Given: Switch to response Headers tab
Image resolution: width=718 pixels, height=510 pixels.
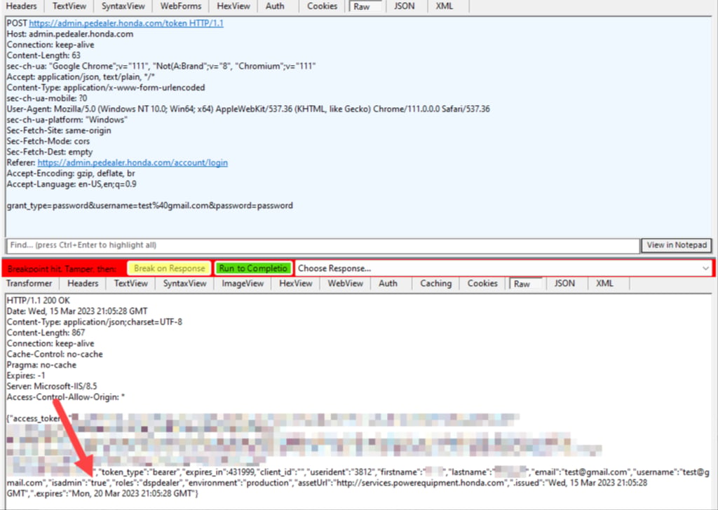Looking at the screenshot, I should coord(83,284).
